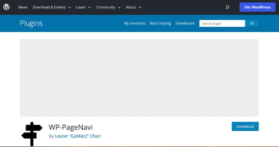Viewport: 279px width, 147px height.
Task: Focus the Search plugins field
Action: (x=222, y=23)
